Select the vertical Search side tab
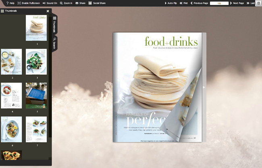262x168 pixels. 54,43
